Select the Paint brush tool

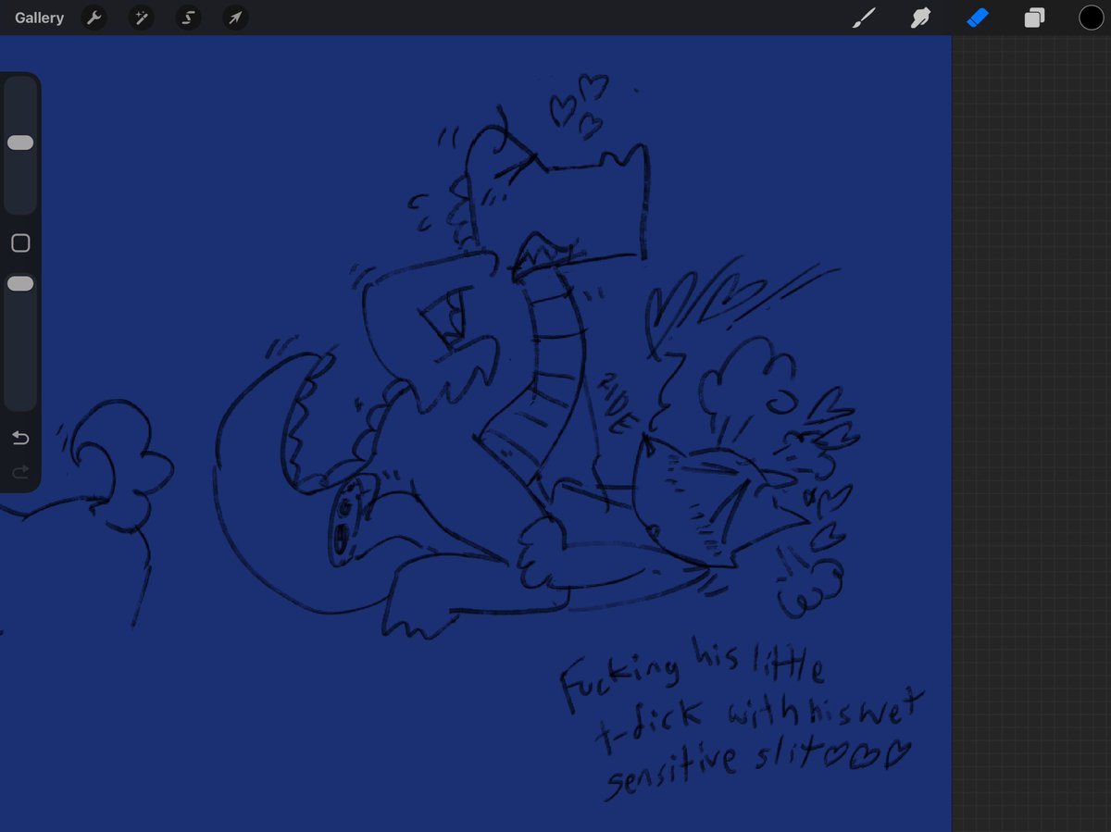[x=863, y=18]
